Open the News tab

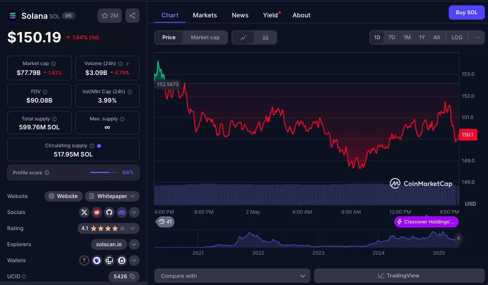(x=240, y=15)
